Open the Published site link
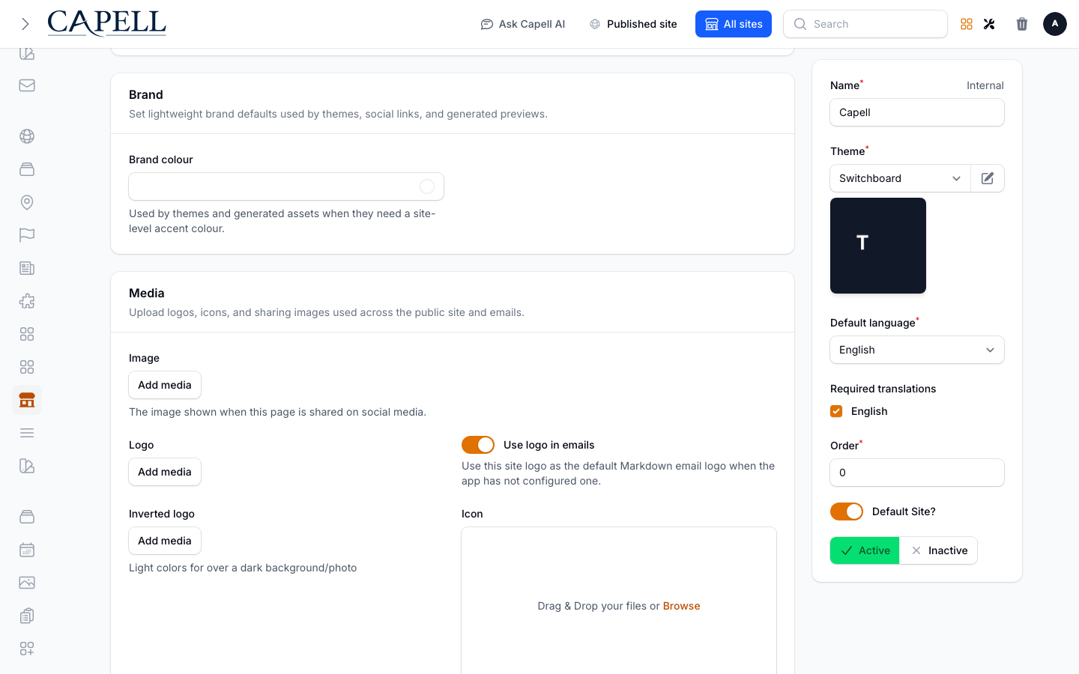The height and width of the screenshot is (674, 1079). tap(633, 24)
